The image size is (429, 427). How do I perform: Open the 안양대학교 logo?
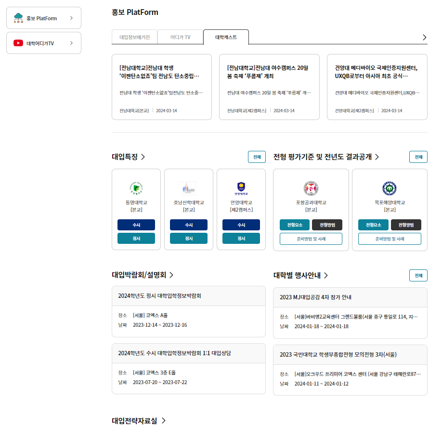coord(241,188)
